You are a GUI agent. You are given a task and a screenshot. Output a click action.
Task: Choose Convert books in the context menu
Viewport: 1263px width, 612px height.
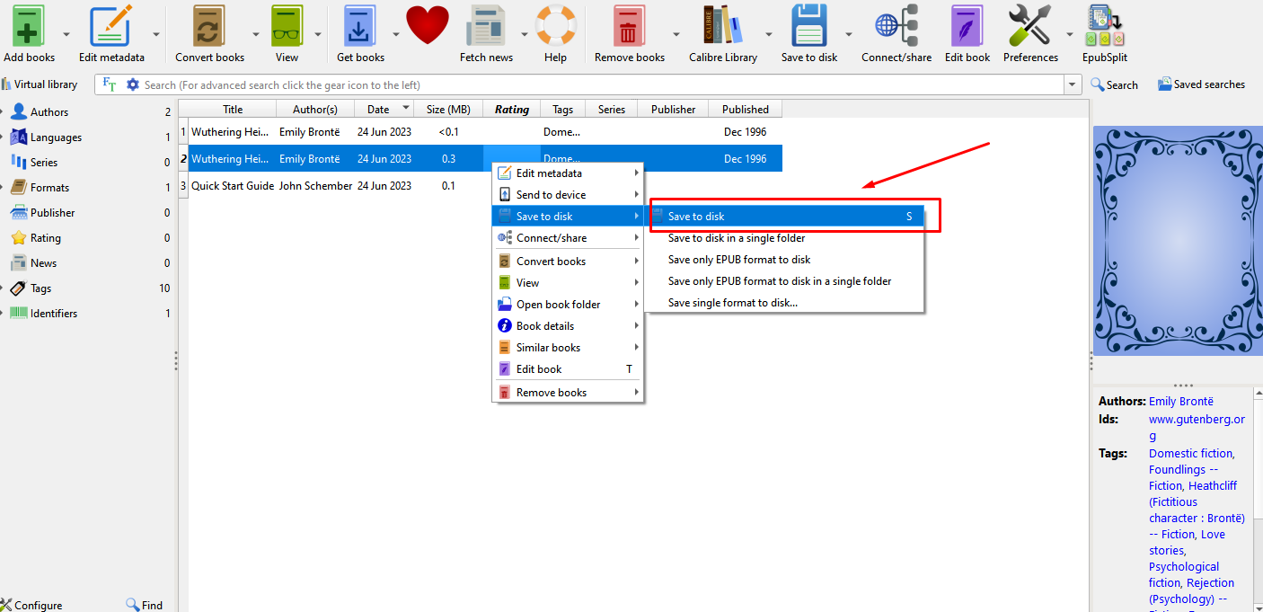coord(568,262)
